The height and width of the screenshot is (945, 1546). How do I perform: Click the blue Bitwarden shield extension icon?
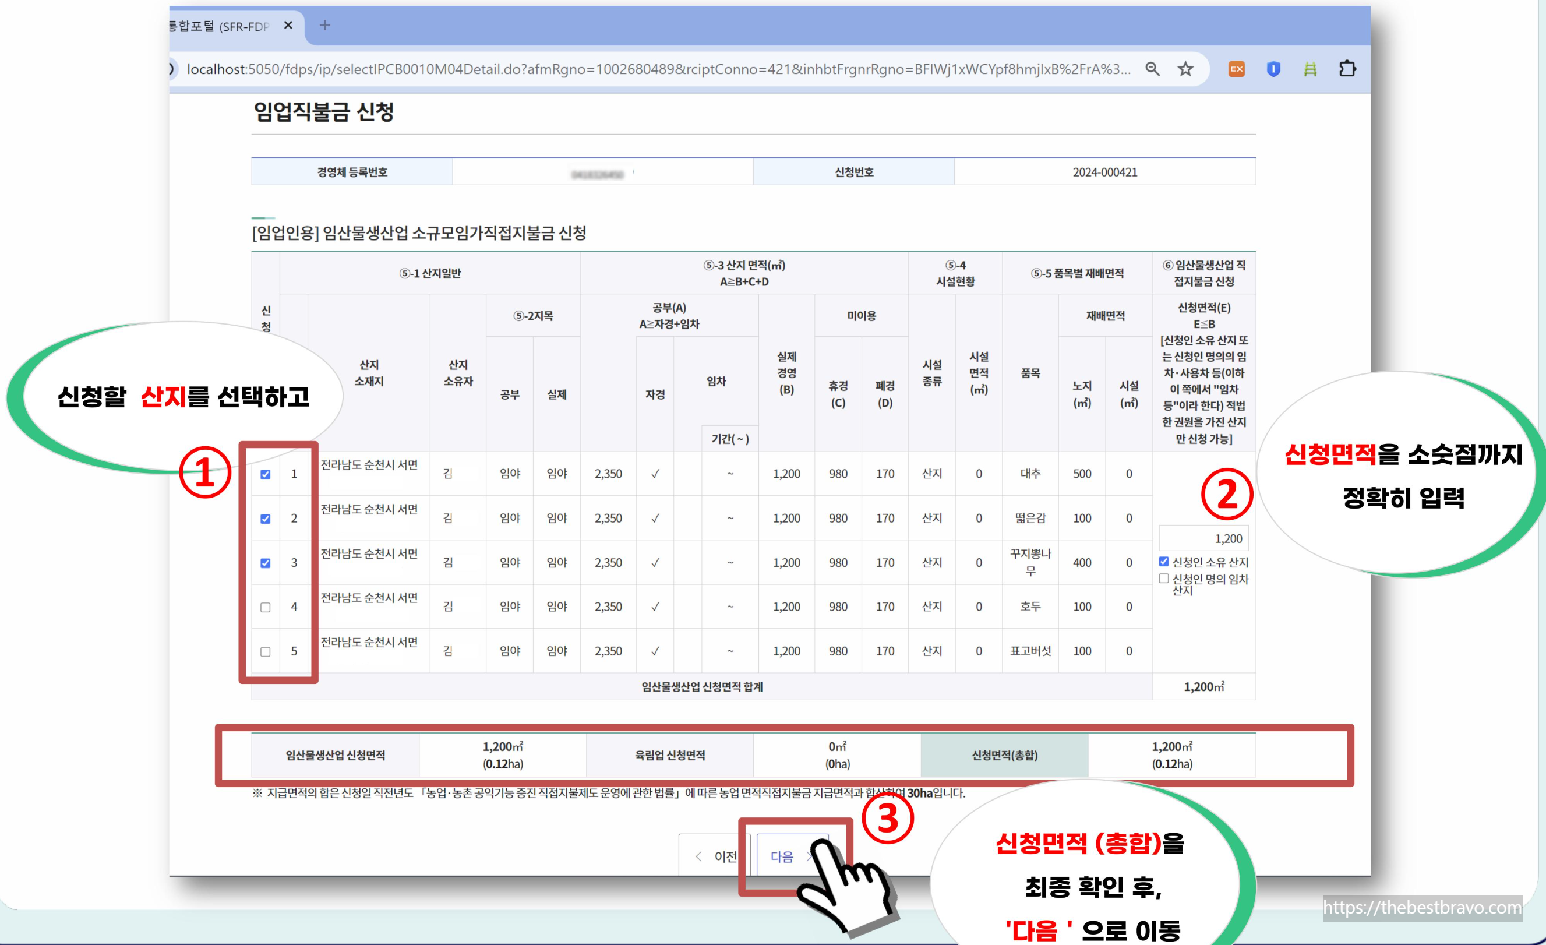point(1273,69)
